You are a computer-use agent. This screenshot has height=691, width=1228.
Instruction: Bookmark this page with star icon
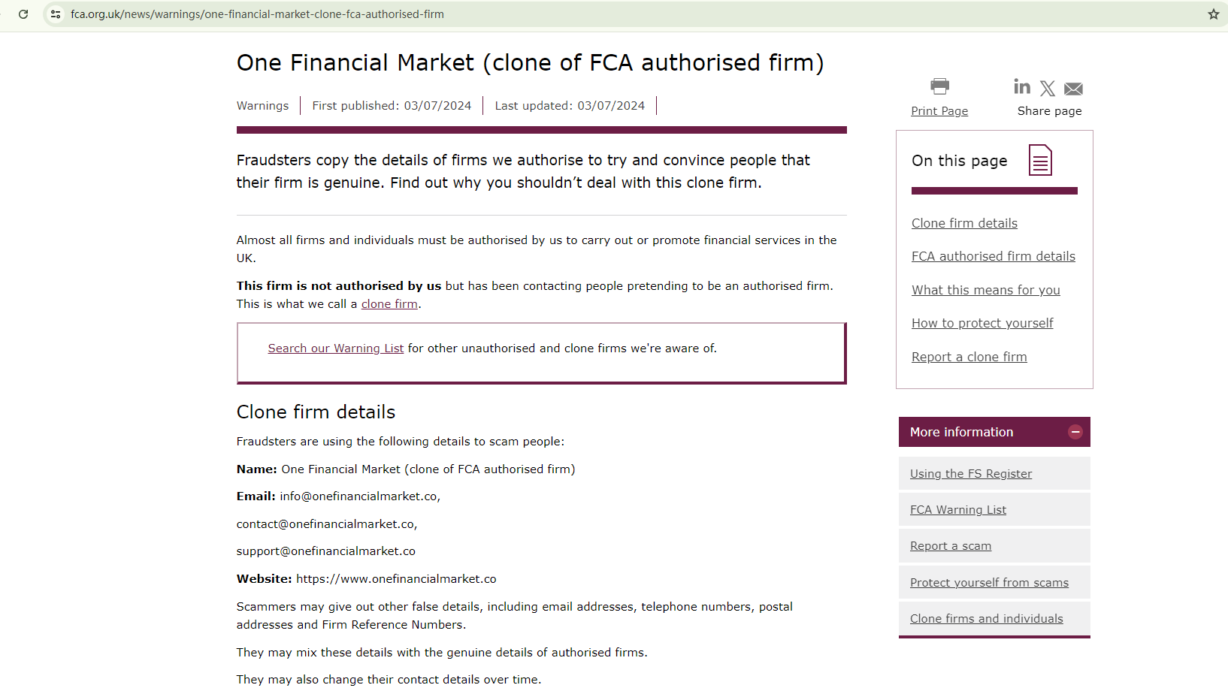pyautogui.click(x=1213, y=14)
